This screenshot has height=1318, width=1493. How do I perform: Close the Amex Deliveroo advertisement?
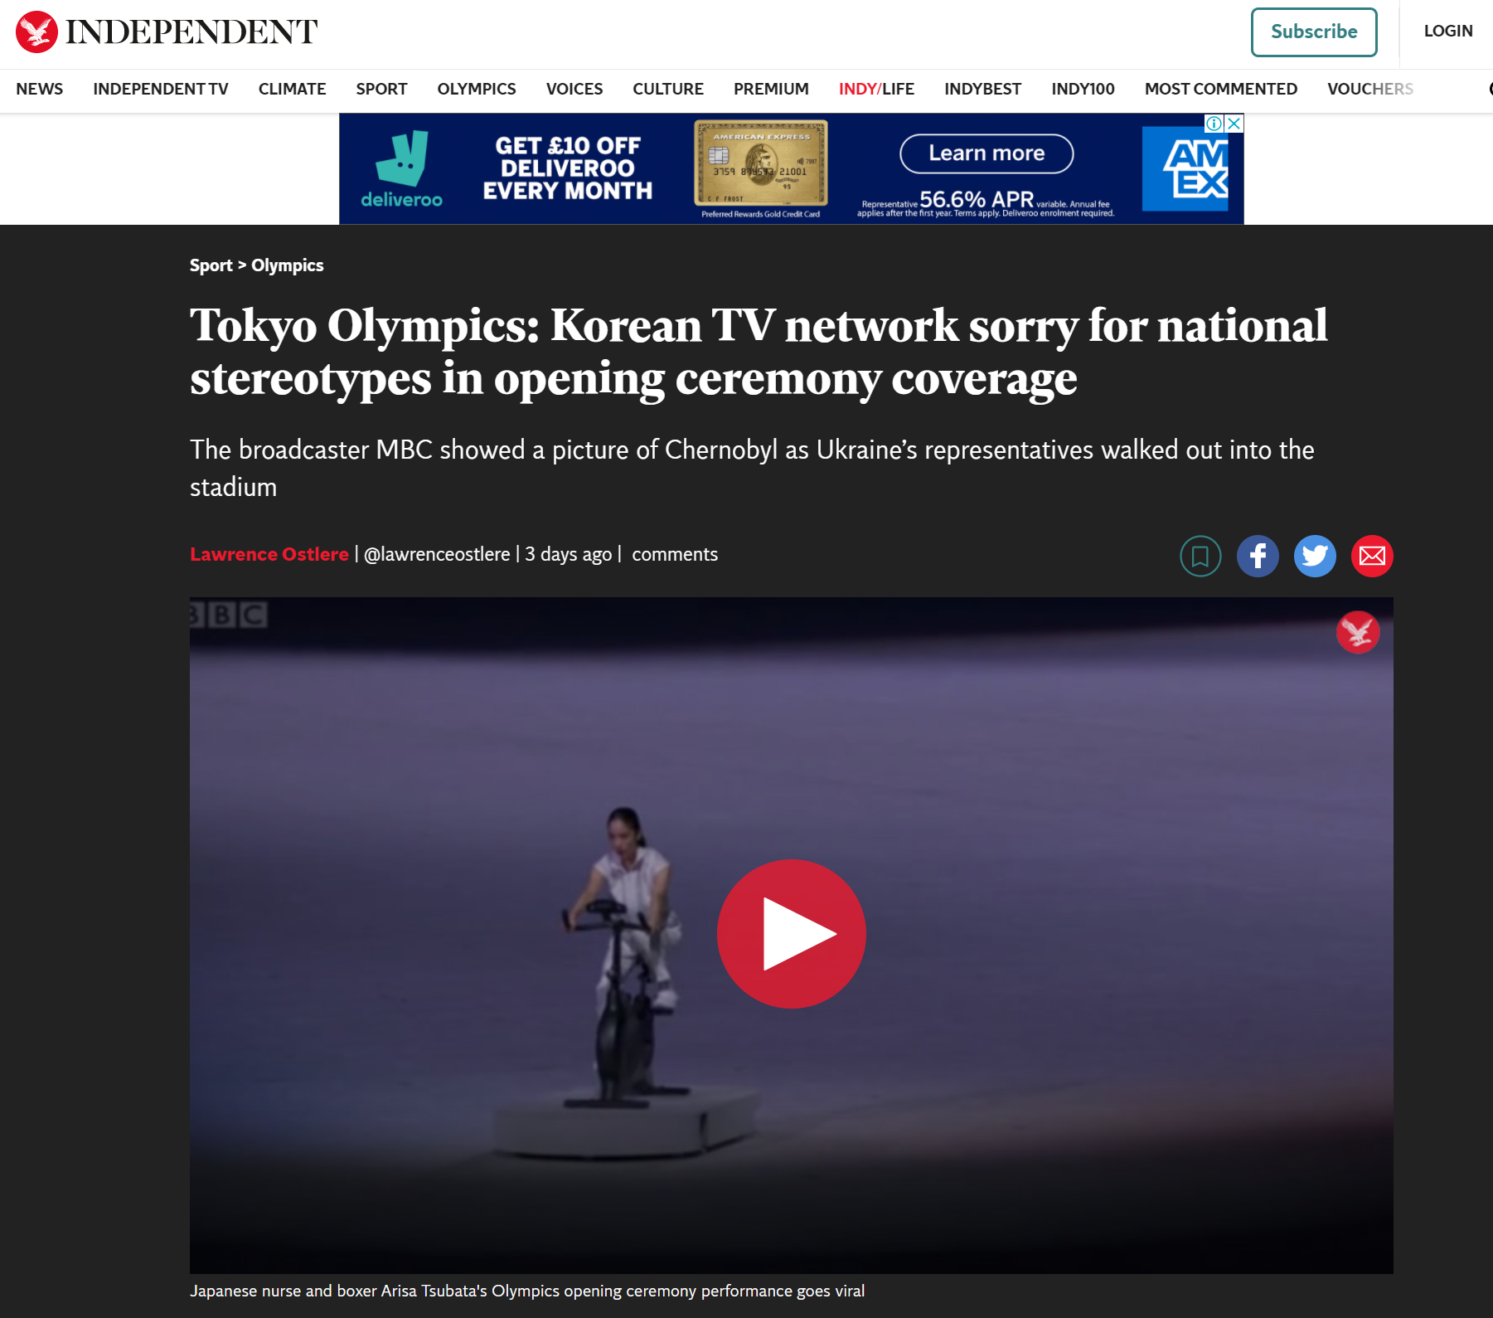pyautogui.click(x=1234, y=124)
